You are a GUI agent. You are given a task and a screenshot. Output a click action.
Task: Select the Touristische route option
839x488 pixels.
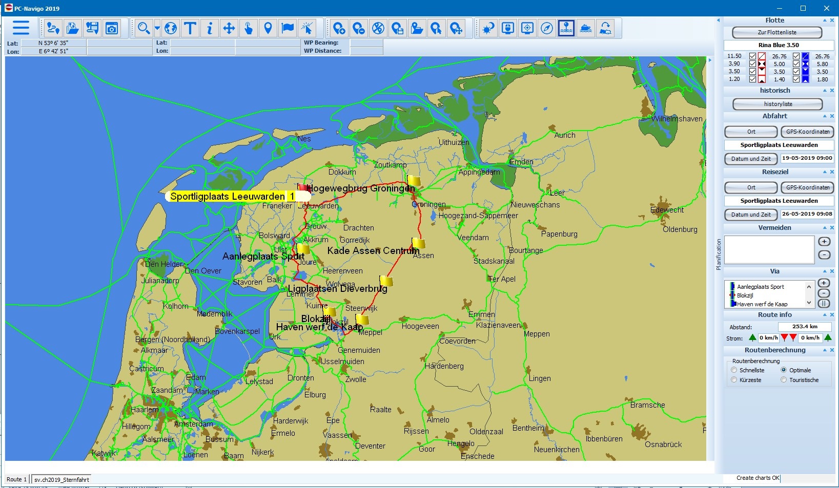784,380
